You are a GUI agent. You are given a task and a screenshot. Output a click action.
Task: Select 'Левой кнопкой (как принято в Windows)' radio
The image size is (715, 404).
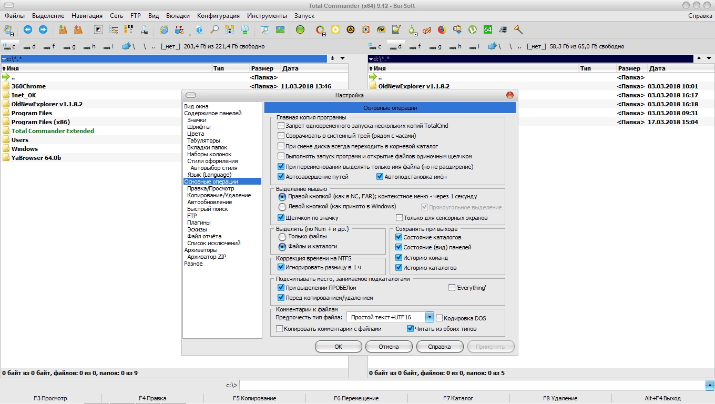pyautogui.click(x=282, y=207)
